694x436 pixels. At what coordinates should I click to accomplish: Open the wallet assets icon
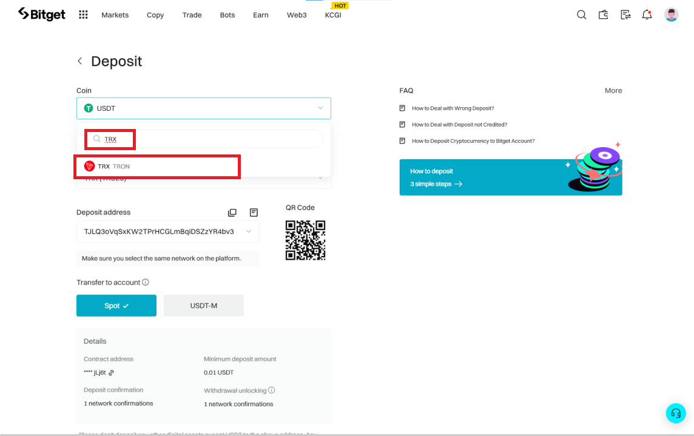(x=603, y=15)
